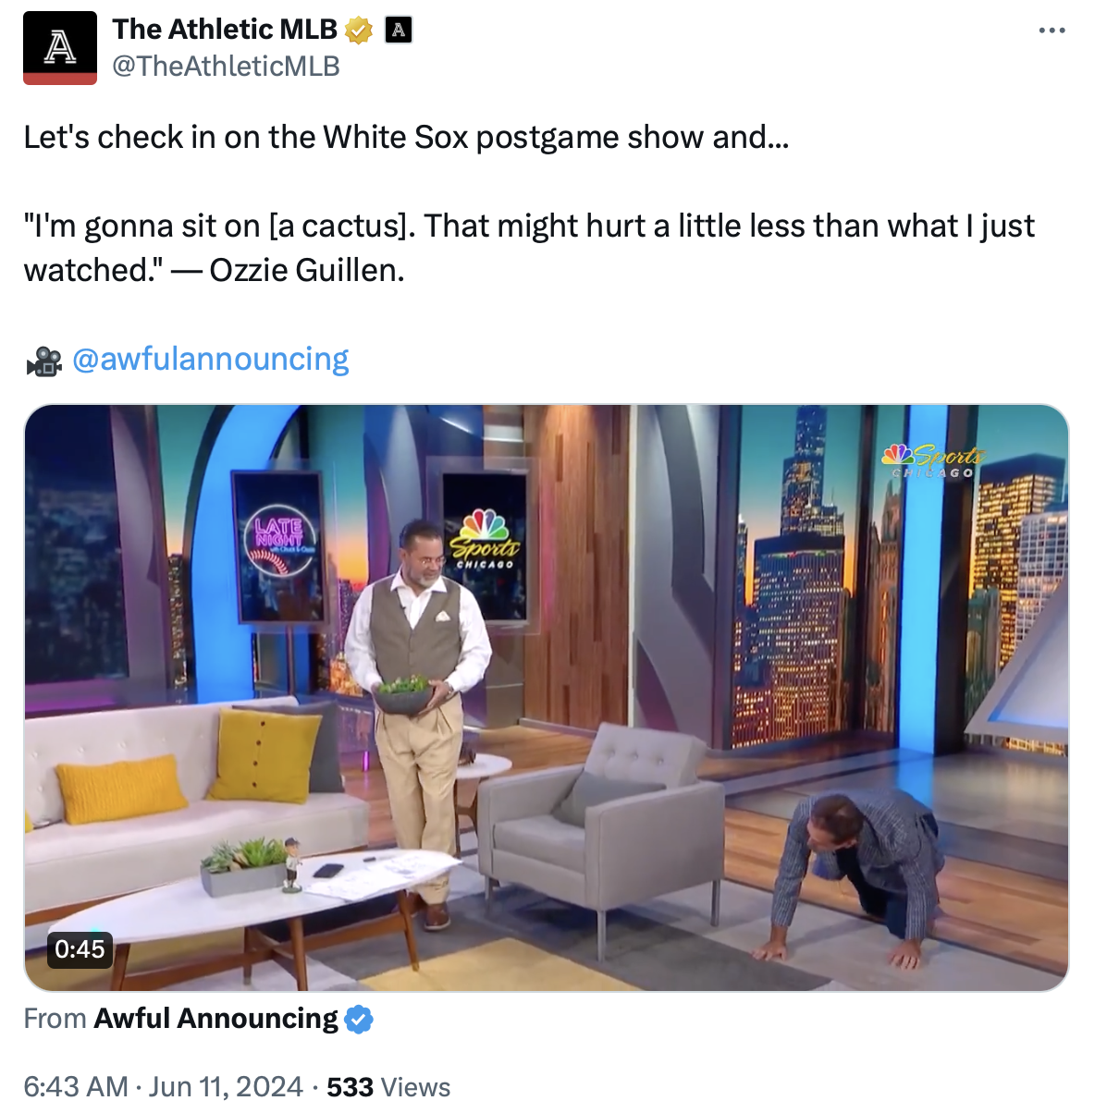Open the @awfulannouncing mention link

[x=211, y=359]
